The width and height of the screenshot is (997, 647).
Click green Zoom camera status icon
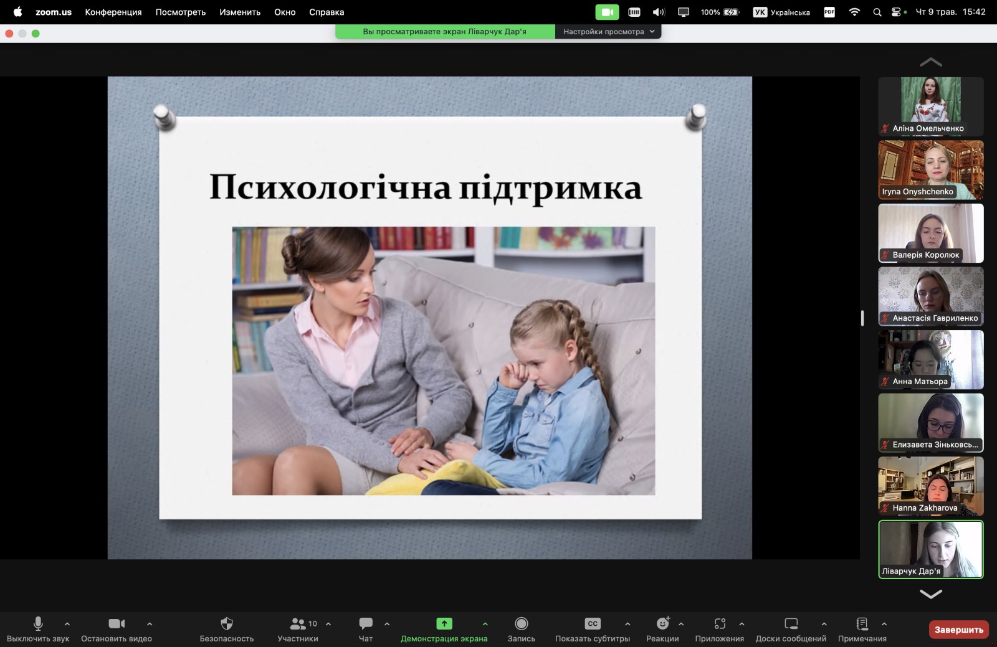[607, 12]
